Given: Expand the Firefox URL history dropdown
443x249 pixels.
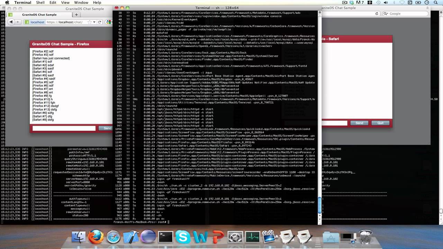Looking at the screenshot, I should pyautogui.click(x=94, y=22).
